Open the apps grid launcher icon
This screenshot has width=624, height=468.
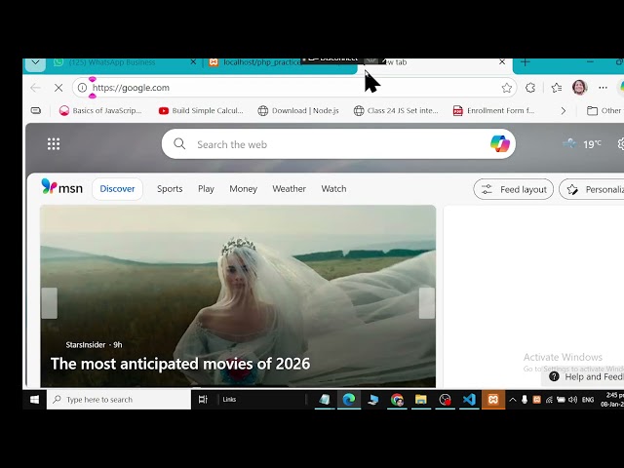point(54,144)
